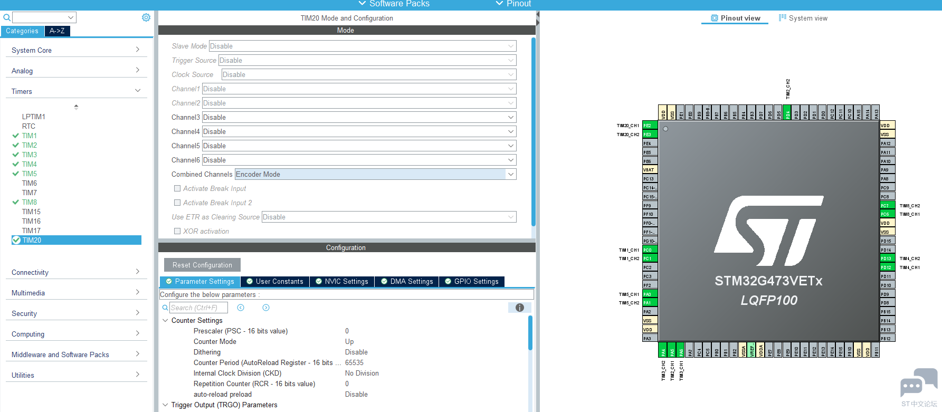Click the Counter Period value 65535

pos(354,362)
